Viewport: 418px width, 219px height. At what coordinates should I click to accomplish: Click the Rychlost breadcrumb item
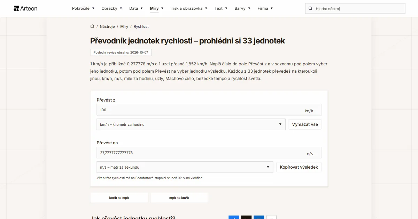(141, 26)
